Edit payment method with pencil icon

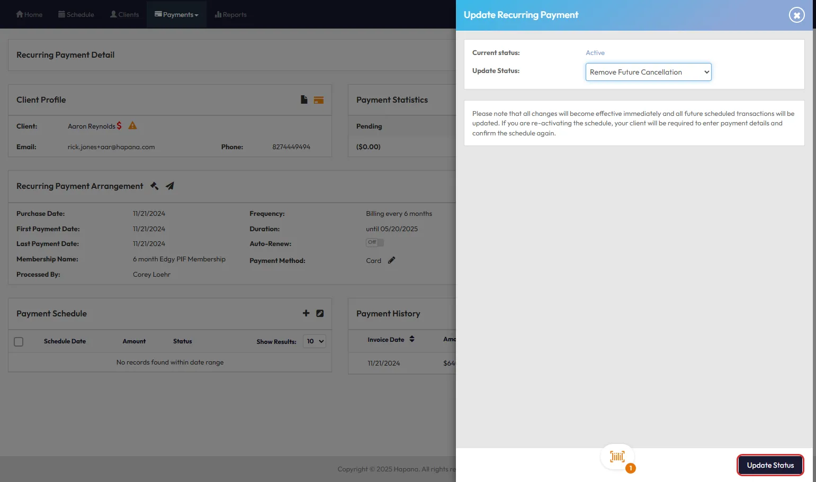pyautogui.click(x=391, y=260)
